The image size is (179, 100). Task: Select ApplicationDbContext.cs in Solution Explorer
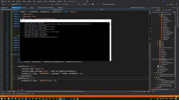pyautogui.click(x=166, y=84)
